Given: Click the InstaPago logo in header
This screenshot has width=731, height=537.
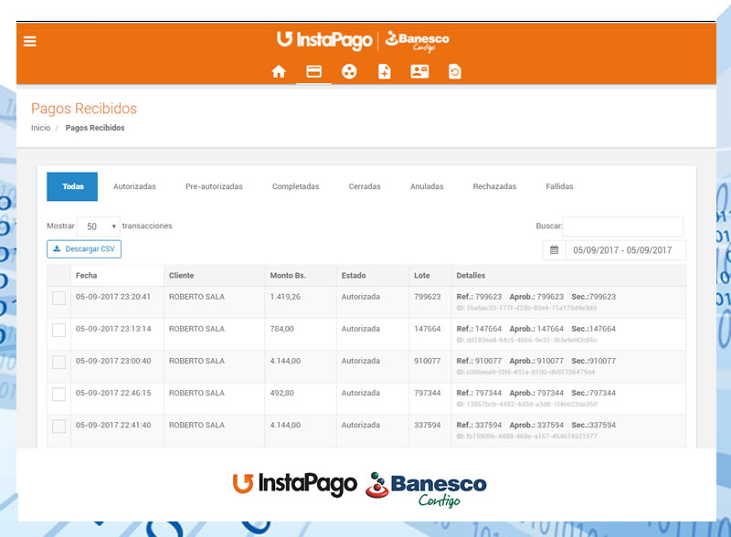Looking at the screenshot, I should [x=324, y=40].
